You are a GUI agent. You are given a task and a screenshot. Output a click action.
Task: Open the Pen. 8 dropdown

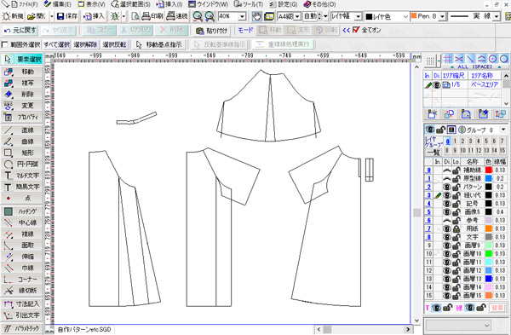[x=442, y=16]
